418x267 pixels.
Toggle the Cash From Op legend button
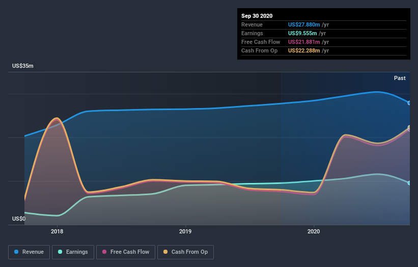(x=185, y=252)
